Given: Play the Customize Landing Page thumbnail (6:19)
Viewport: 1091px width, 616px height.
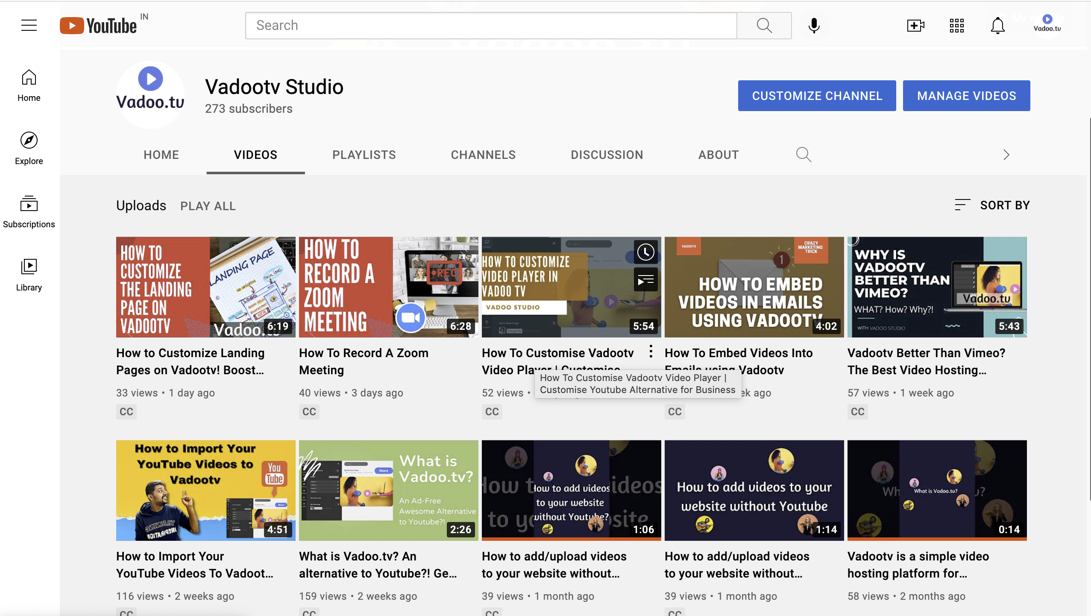Looking at the screenshot, I should (206, 287).
